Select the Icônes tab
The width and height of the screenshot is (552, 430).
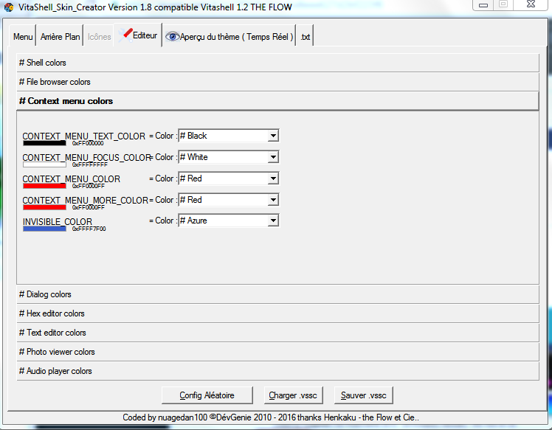coord(100,37)
